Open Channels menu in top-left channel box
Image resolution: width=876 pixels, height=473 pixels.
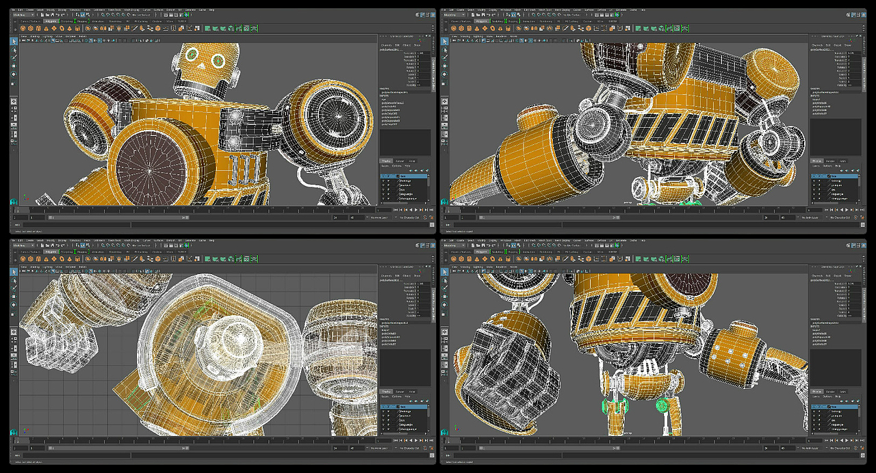[387, 45]
